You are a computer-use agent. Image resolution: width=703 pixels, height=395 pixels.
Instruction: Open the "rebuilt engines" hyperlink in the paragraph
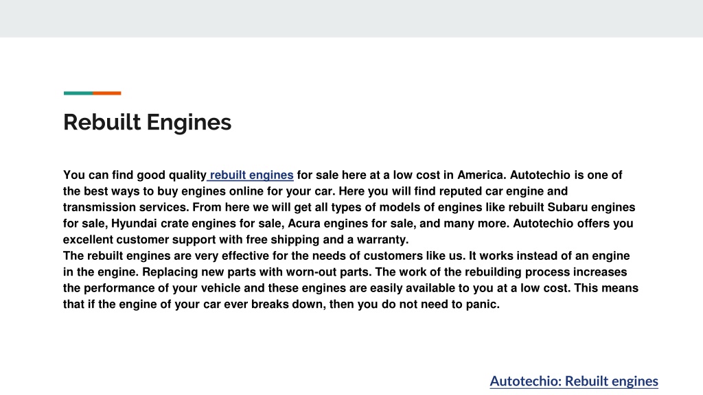(x=251, y=175)
